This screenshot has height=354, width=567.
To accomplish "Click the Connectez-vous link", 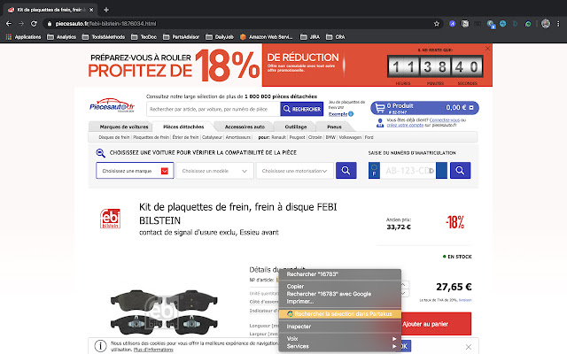I will point(445,120).
